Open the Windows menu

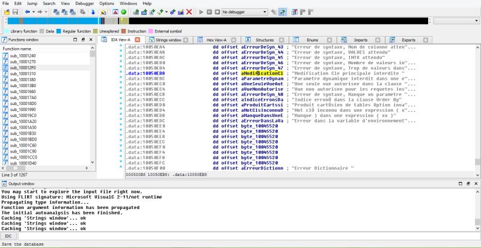coord(128,4)
